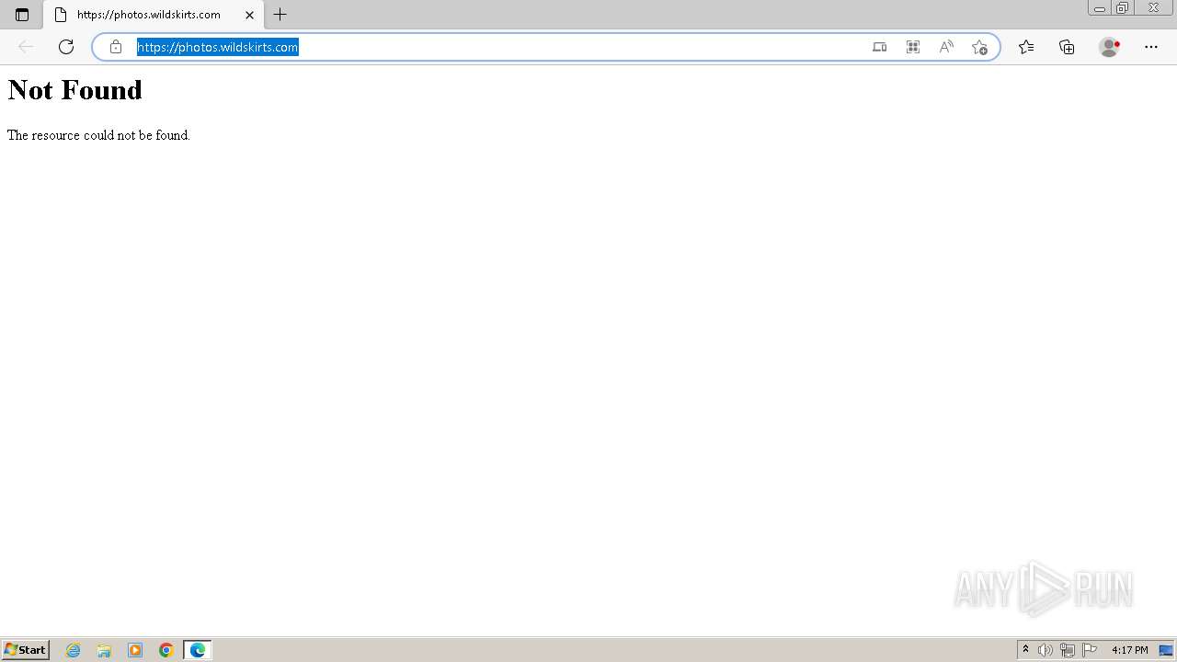Open the Favorites list
Image resolution: width=1177 pixels, height=662 pixels.
coord(1026,47)
